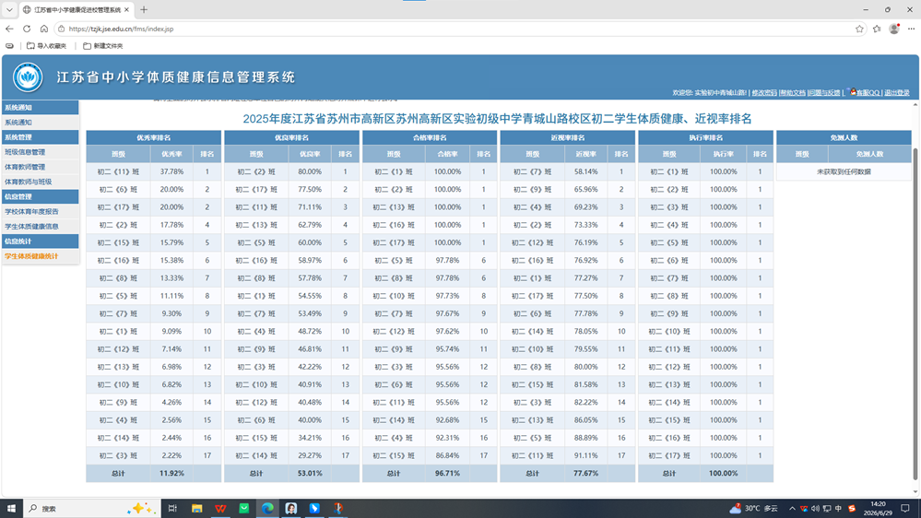Add this page to favorites star
Screen dimensions: 921x518
tap(859, 29)
